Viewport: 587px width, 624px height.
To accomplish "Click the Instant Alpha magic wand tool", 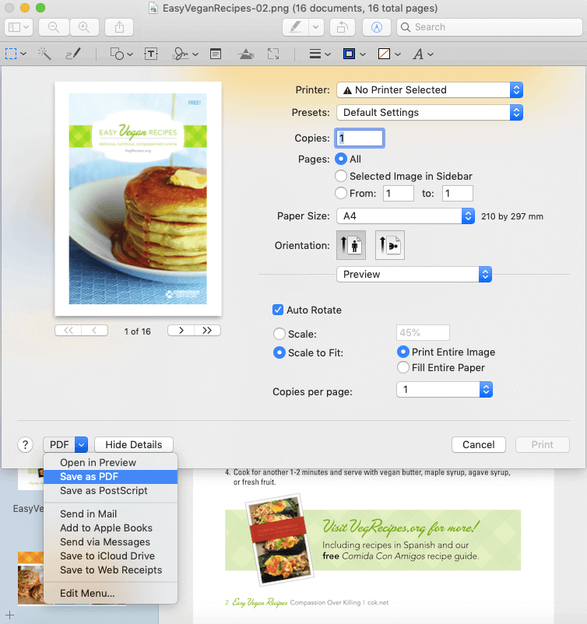I will tap(44, 54).
